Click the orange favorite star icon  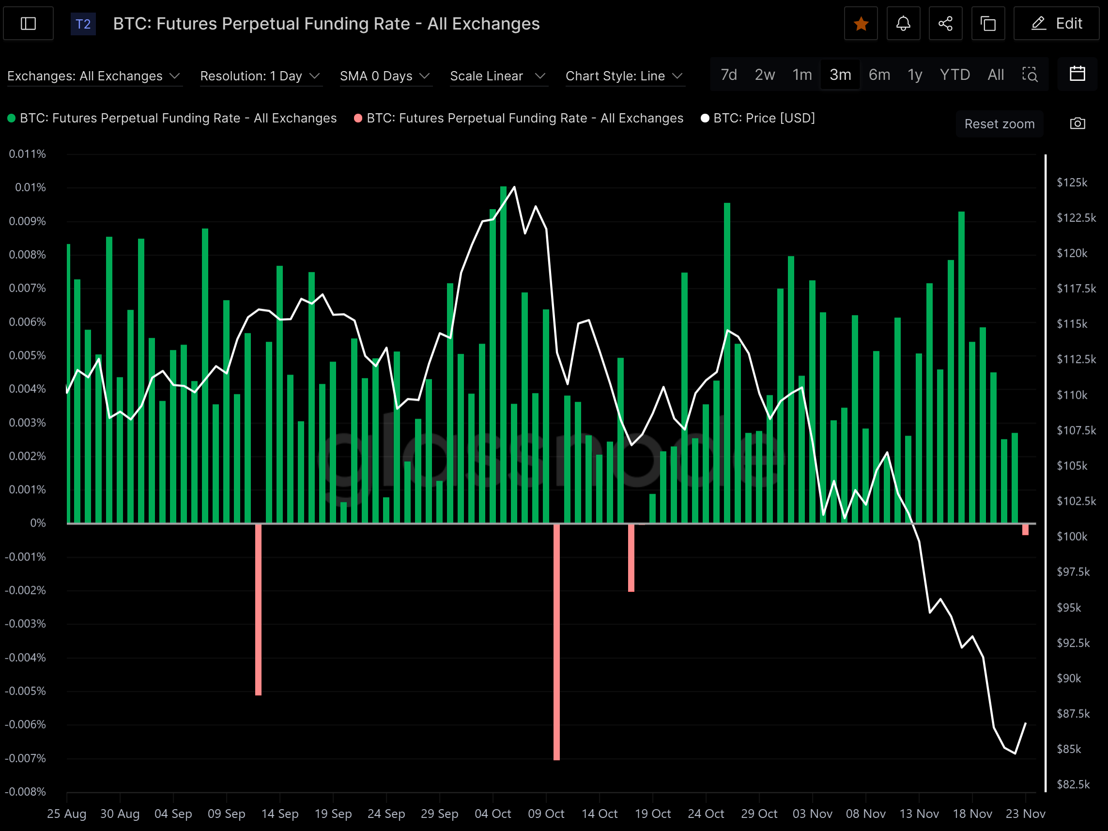click(861, 24)
